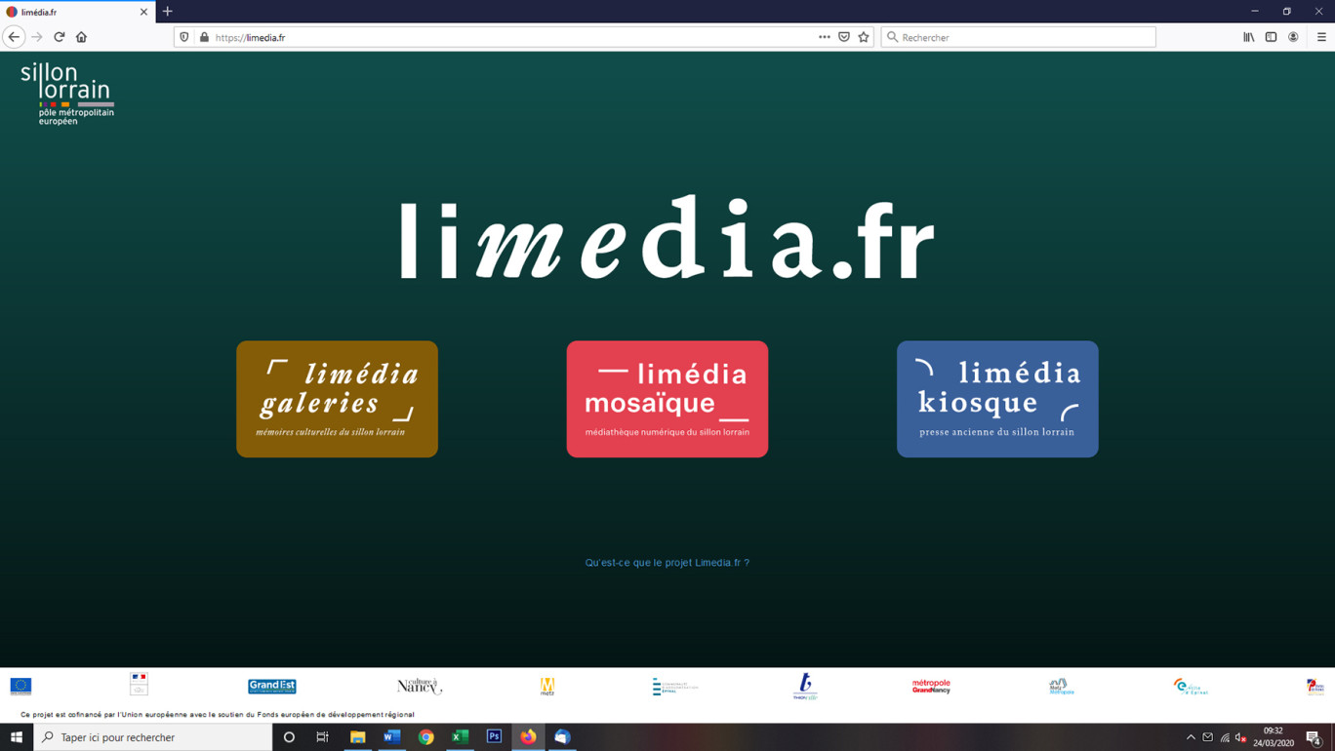Switch to Word in the taskbar

[x=391, y=737]
